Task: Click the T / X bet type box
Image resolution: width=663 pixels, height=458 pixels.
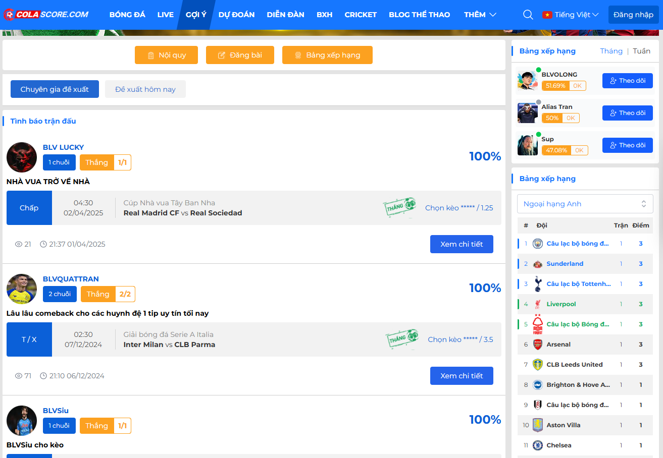Action: click(29, 339)
